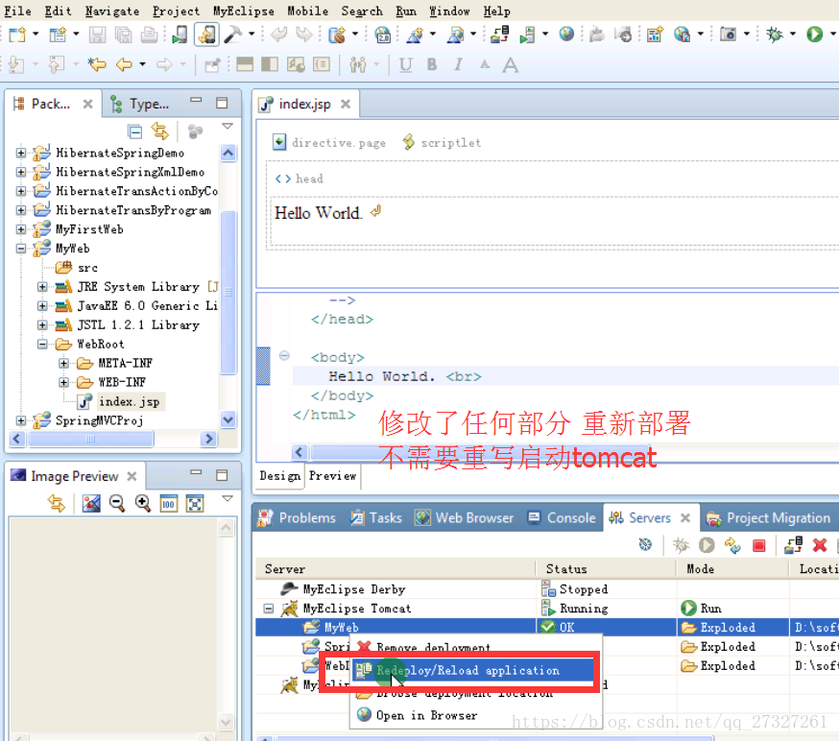Expand the META-INF folder
The image size is (839, 741).
(x=63, y=364)
